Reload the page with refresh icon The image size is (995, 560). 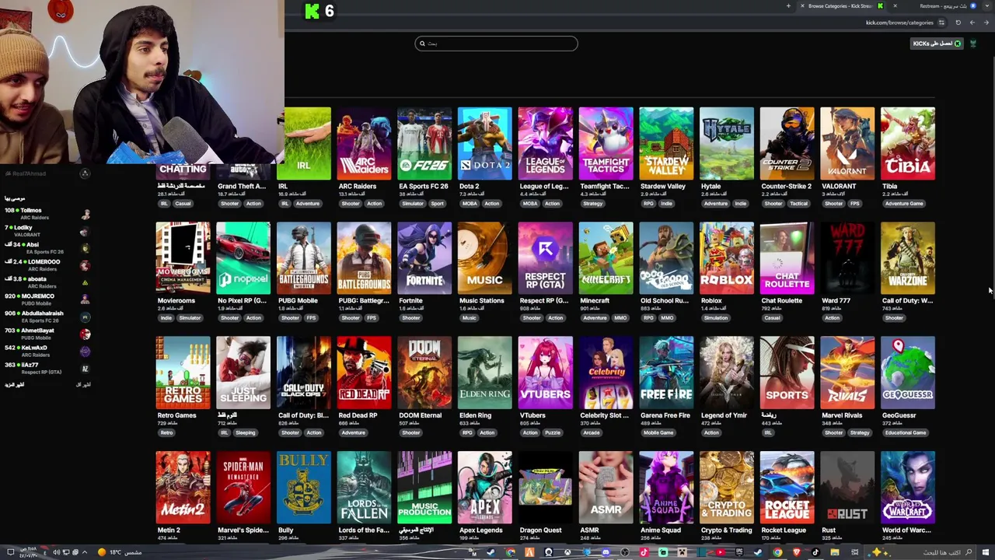click(x=958, y=23)
